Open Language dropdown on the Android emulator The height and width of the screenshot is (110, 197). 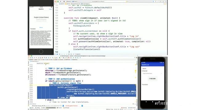pos(152,73)
